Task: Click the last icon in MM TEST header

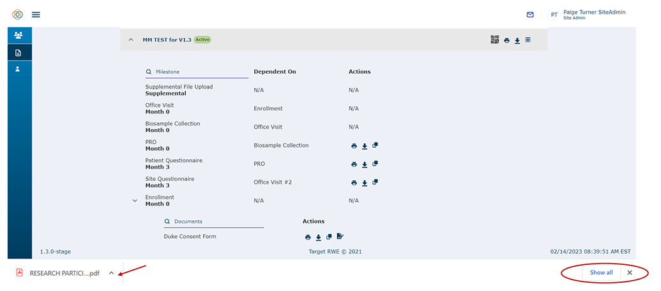Action: tap(528, 40)
